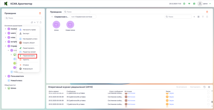Click the green clock icon in top bar
214x110 pixels.
tap(184, 4)
